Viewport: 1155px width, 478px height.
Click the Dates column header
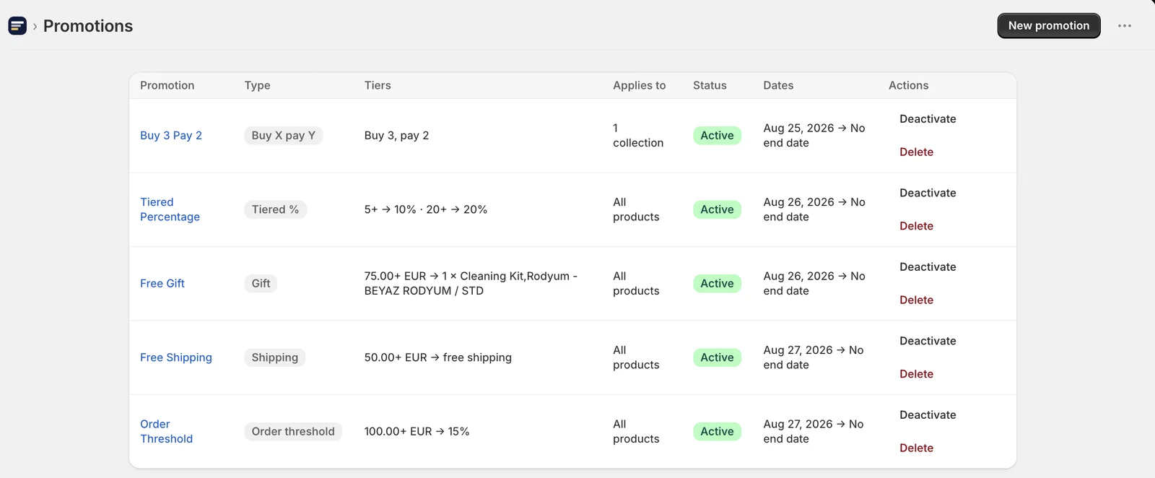[x=778, y=85]
